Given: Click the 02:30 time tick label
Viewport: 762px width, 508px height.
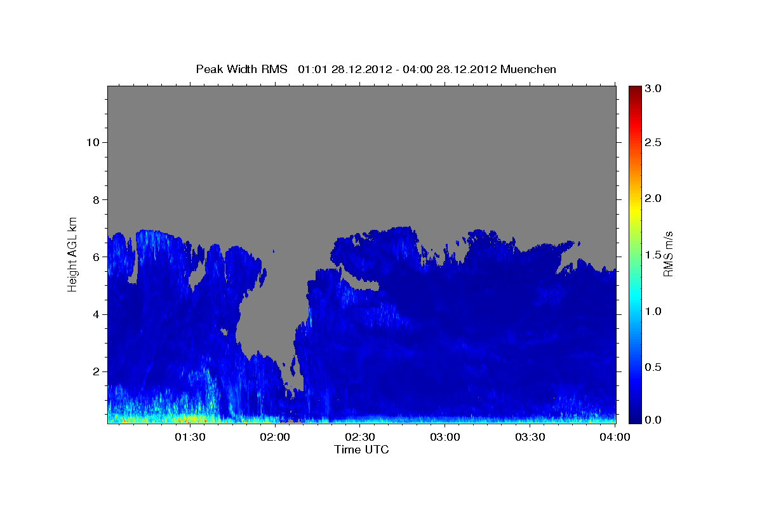Looking at the screenshot, I should point(360,438).
